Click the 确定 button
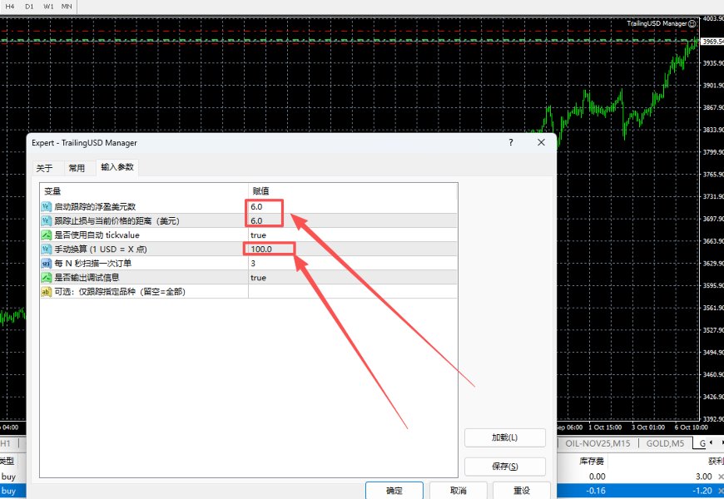The width and height of the screenshot is (724, 499). [x=394, y=491]
